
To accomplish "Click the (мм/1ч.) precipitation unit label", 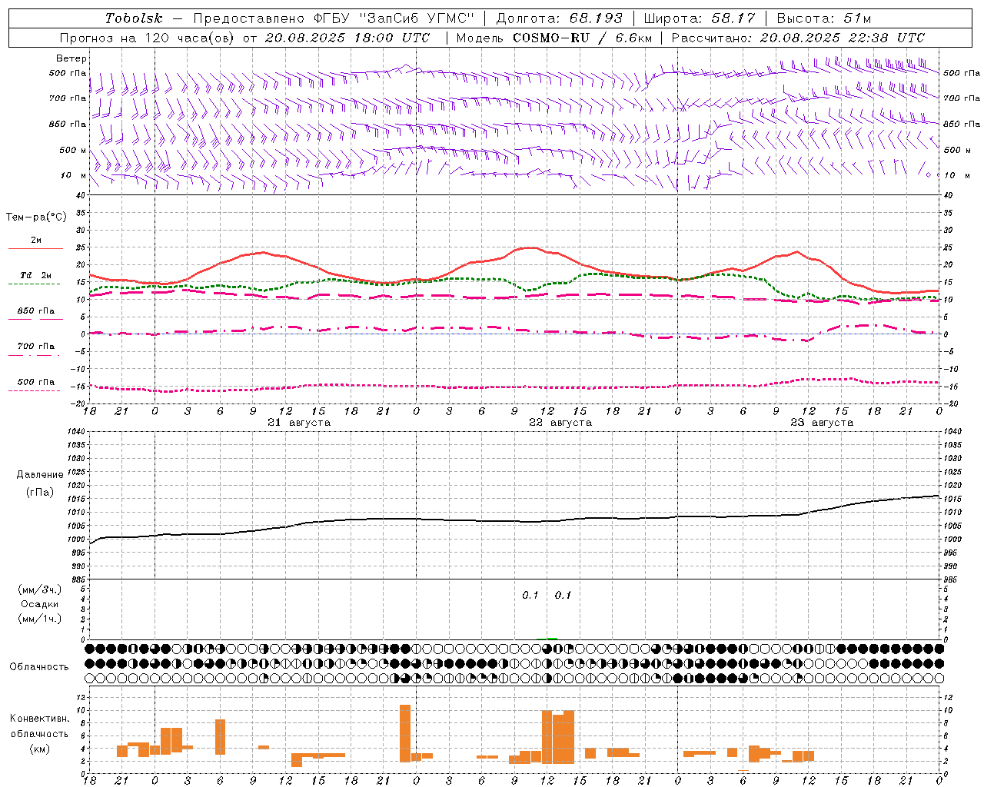I will click(x=40, y=619).
